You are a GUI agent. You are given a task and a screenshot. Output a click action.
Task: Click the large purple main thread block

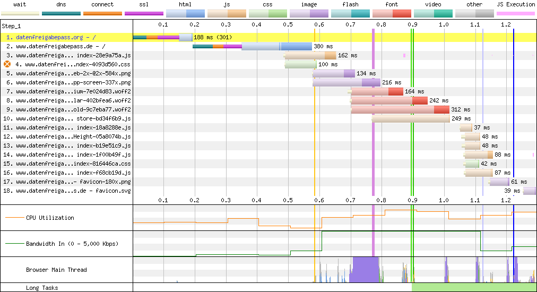366,270
